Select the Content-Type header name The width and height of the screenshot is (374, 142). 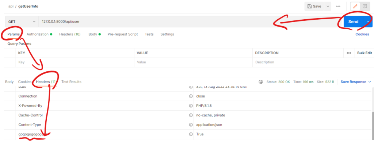[x=30, y=125]
